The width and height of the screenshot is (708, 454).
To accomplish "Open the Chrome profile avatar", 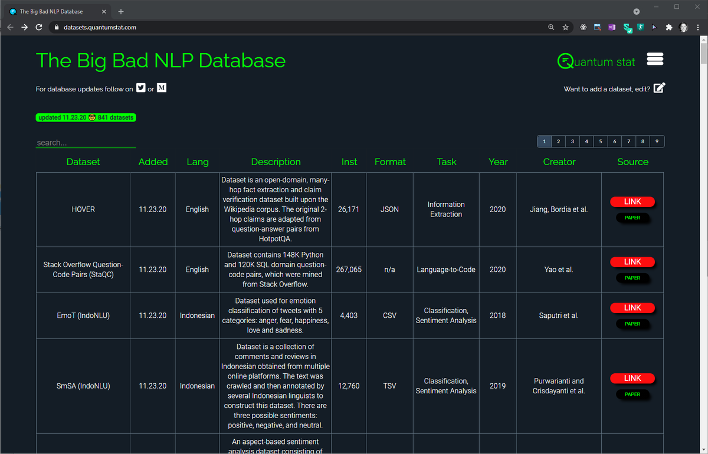I will tap(683, 27).
